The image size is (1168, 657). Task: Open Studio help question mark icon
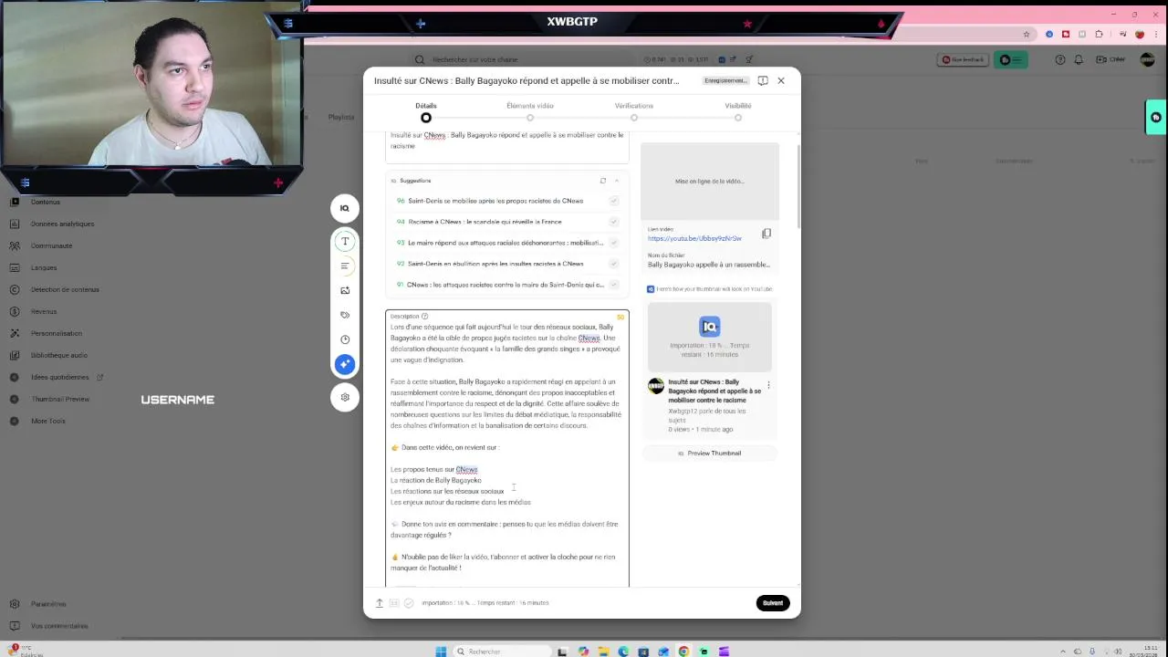(x=1059, y=59)
